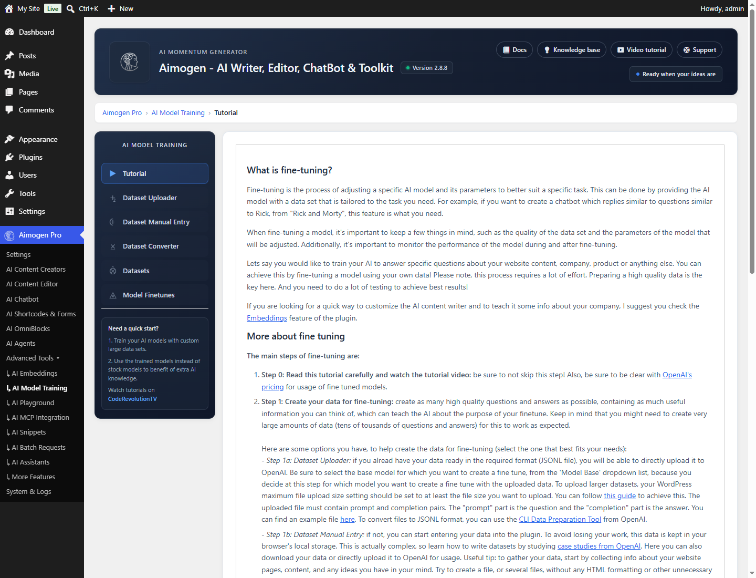This screenshot has width=756, height=578.
Task: Click the Aimogen logo in header banner
Action: pos(129,62)
